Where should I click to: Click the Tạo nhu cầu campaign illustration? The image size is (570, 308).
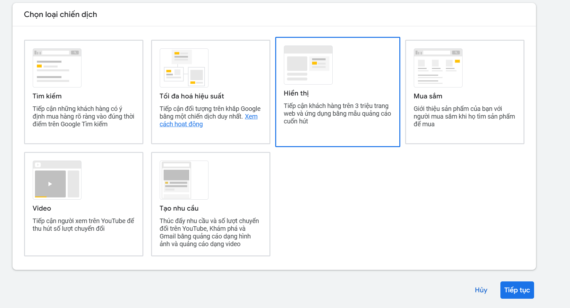[184, 180]
